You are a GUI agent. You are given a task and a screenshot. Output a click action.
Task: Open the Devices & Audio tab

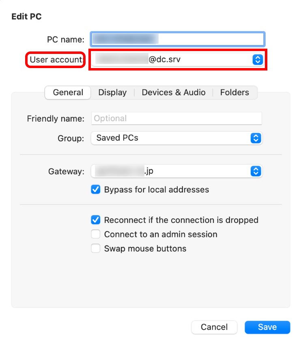(x=174, y=92)
